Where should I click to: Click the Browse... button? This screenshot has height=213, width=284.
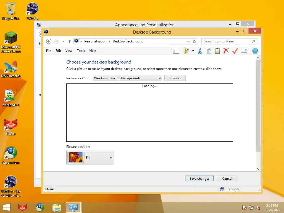coord(175,78)
